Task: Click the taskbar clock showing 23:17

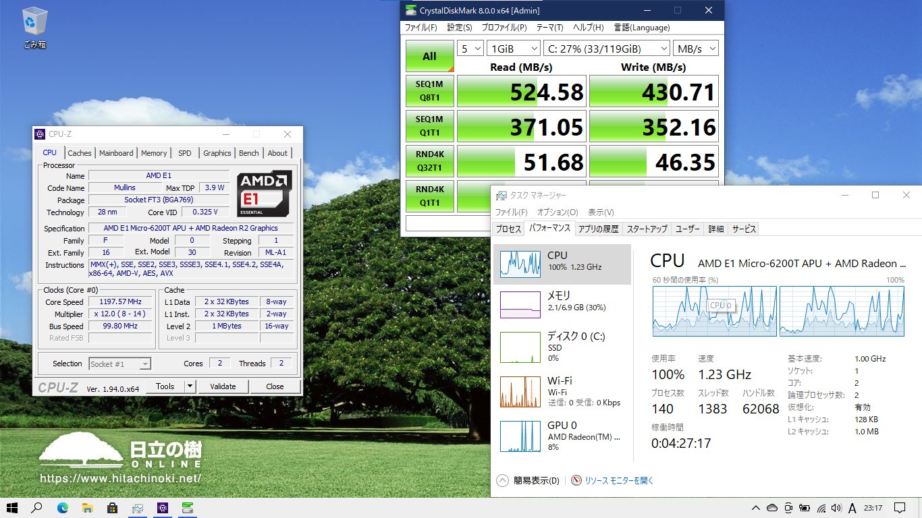Action: tap(873, 508)
